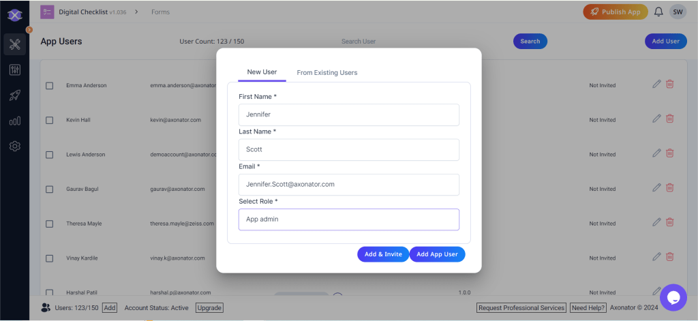
Task: Open the chat support bubble
Action: 672,297
